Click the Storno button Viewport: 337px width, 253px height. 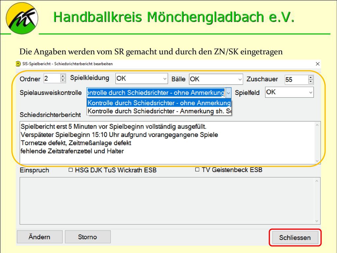coord(88,237)
